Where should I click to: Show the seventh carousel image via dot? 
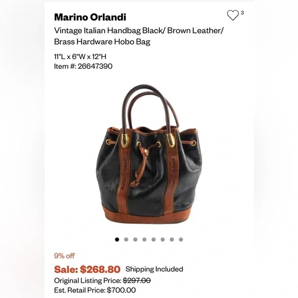(172, 239)
